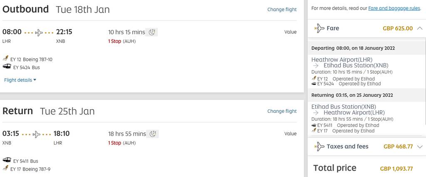
Task: Click the GBP 625.00 fare amount
Action: click(397, 28)
